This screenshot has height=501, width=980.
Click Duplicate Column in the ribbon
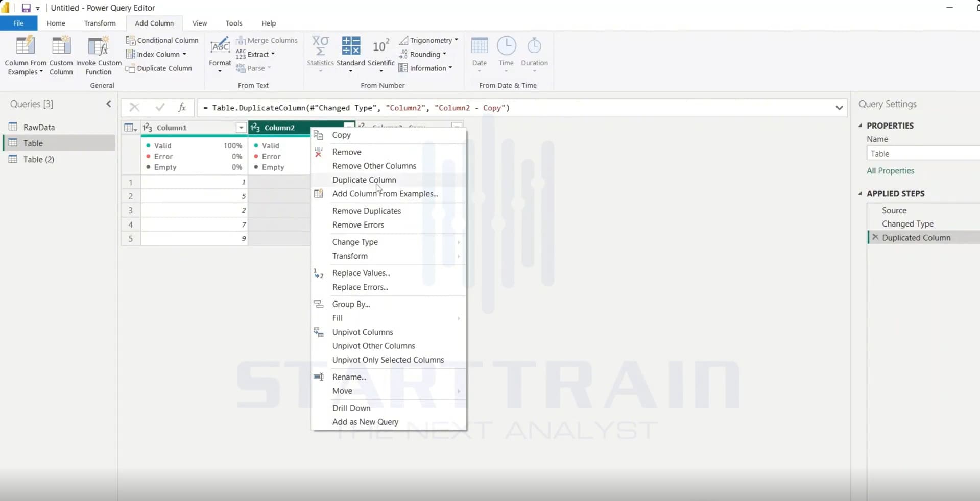click(x=159, y=68)
